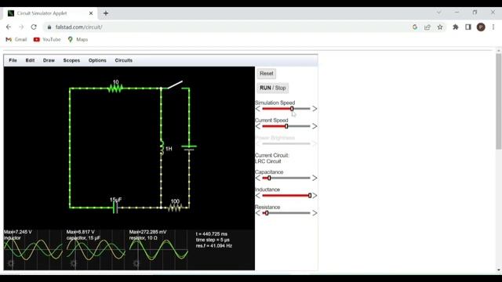
Task: Select the 1H inductor
Action: (x=162, y=148)
